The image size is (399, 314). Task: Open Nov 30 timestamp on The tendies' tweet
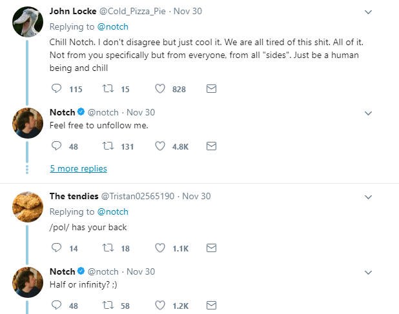click(197, 197)
